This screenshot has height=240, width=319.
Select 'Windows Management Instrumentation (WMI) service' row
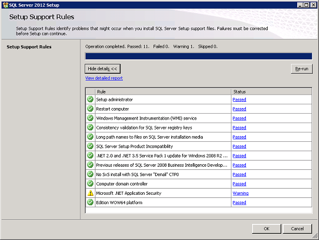coord(146,118)
